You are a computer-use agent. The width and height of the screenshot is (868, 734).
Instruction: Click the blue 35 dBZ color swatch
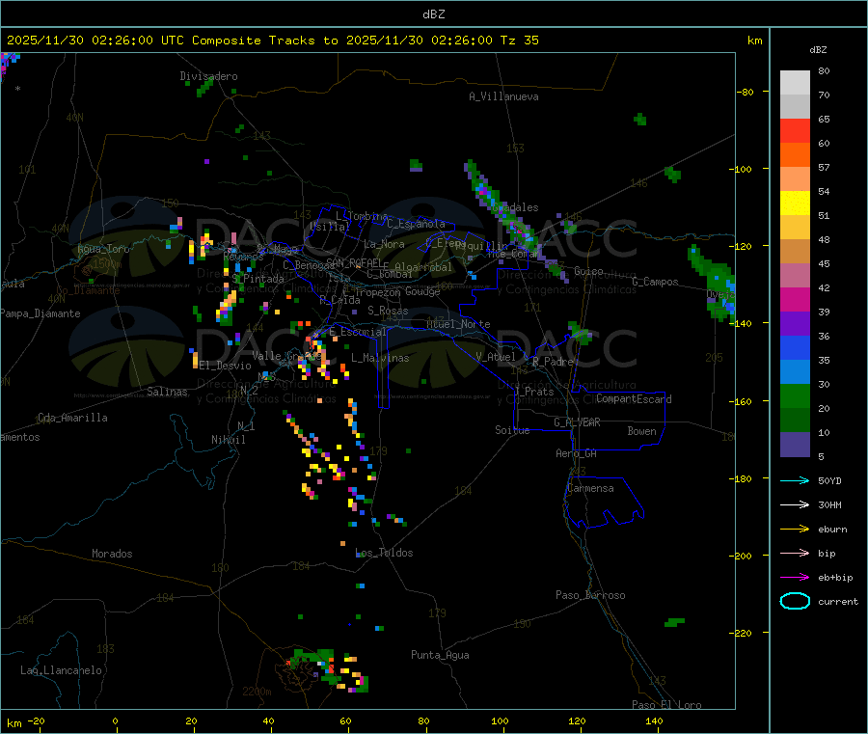coord(795,347)
